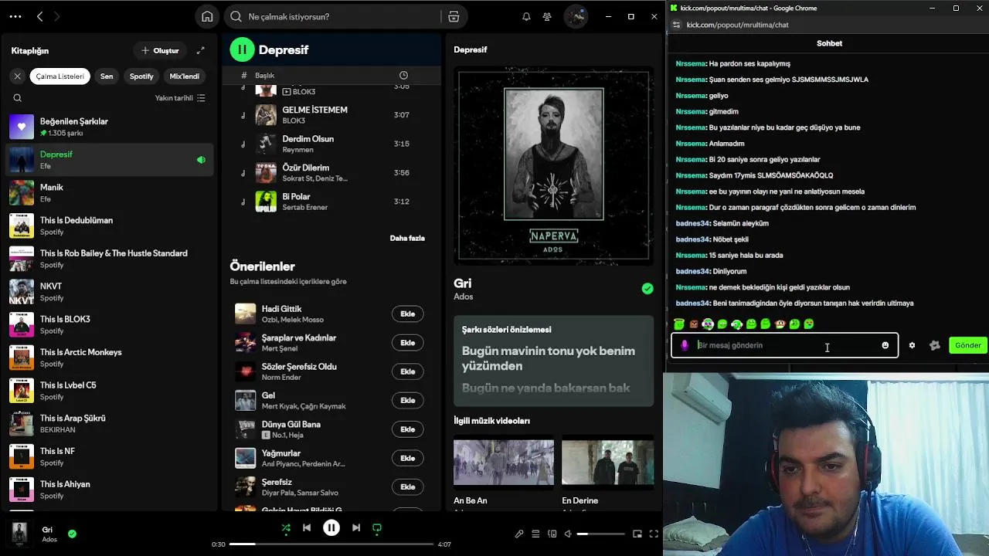
Task: Select the Mix'lendi filter chip
Action: click(185, 76)
